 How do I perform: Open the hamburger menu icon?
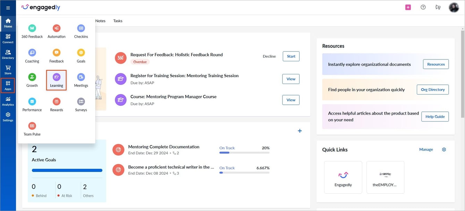[x=8, y=8]
